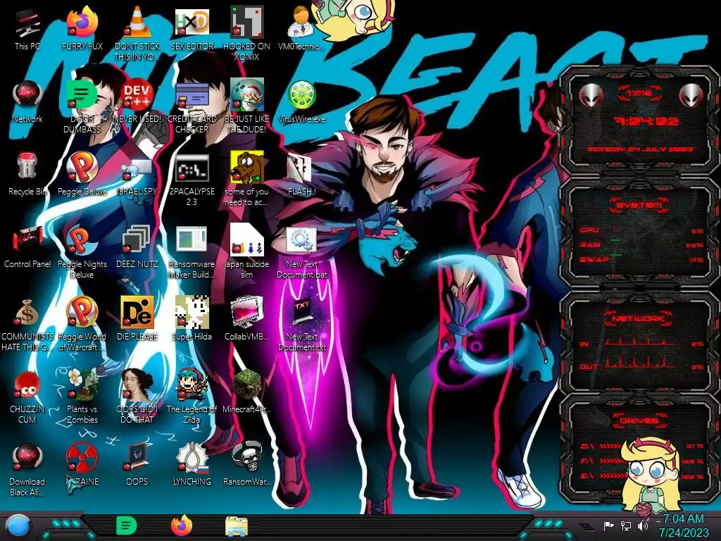Open the Dev C++ NEVER USED shortcut

pyautogui.click(x=137, y=101)
